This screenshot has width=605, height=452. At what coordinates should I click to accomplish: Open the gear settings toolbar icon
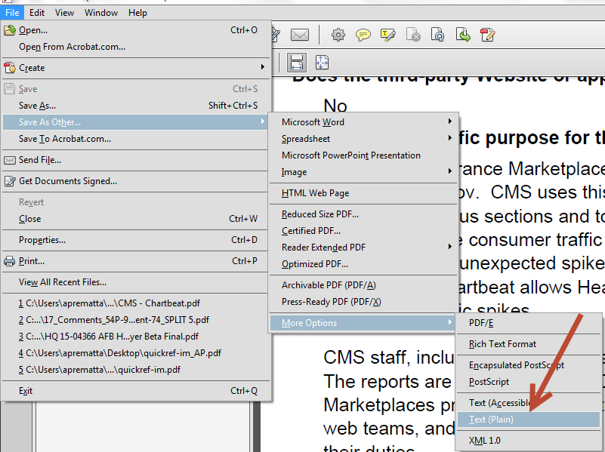338,35
